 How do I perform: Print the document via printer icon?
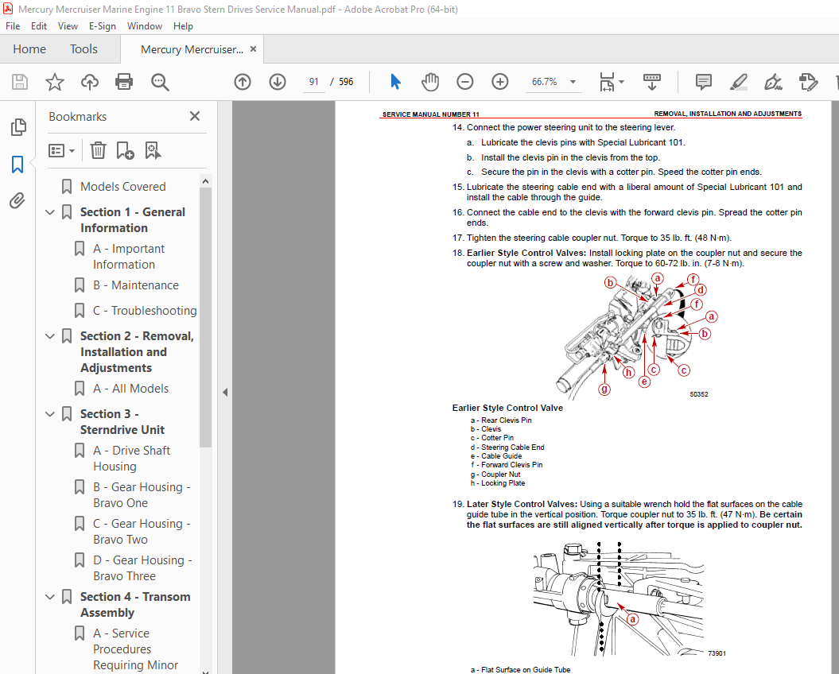[x=124, y=82]
